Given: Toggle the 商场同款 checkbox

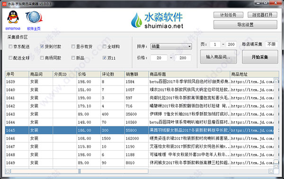Looking at the screenshot, I should coord(42,57).
